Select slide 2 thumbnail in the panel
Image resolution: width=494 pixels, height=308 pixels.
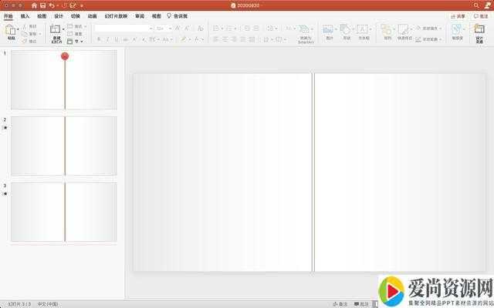[x=64, y=135]
